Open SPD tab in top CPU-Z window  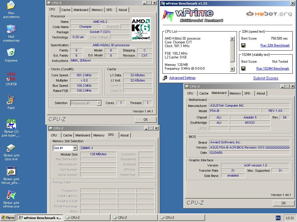point(109,10)
